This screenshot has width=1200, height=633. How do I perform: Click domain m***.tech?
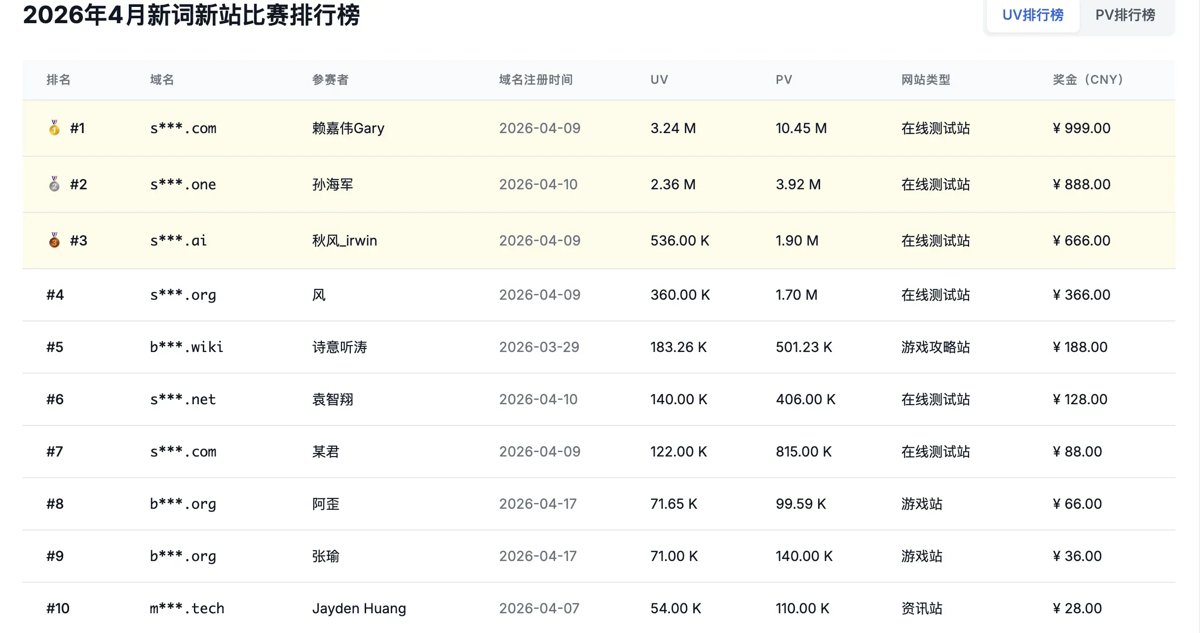pyautogui.click(x=187, y=608)
